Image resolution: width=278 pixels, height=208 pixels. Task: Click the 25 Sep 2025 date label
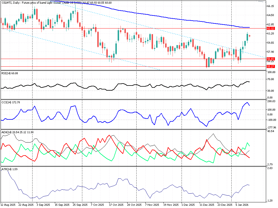[80, 205]
